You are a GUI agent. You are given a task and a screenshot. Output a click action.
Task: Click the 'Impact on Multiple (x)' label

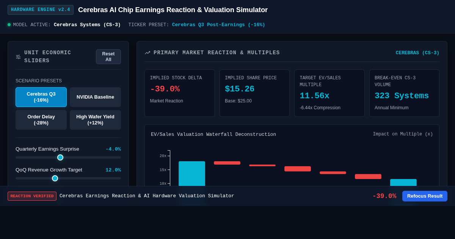pyautogui.click(x=403, y=134)
